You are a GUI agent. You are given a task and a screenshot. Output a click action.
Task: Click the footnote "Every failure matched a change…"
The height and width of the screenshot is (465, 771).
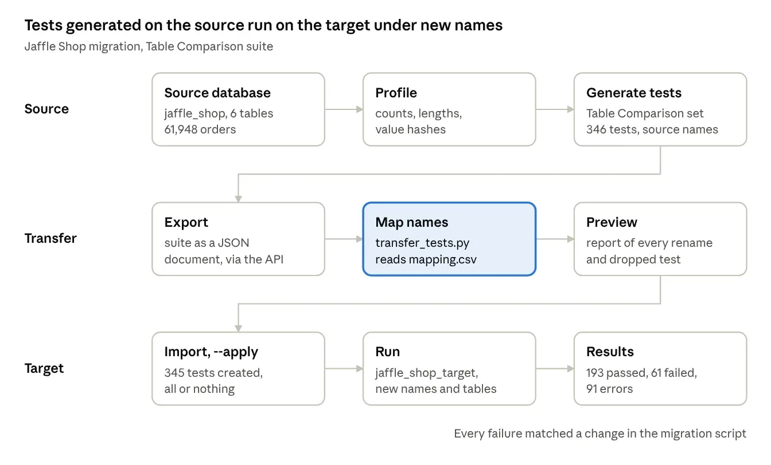coord(600,434)
